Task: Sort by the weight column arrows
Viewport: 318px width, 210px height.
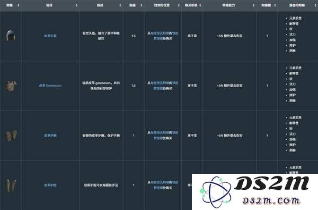Action: [142, 5]
